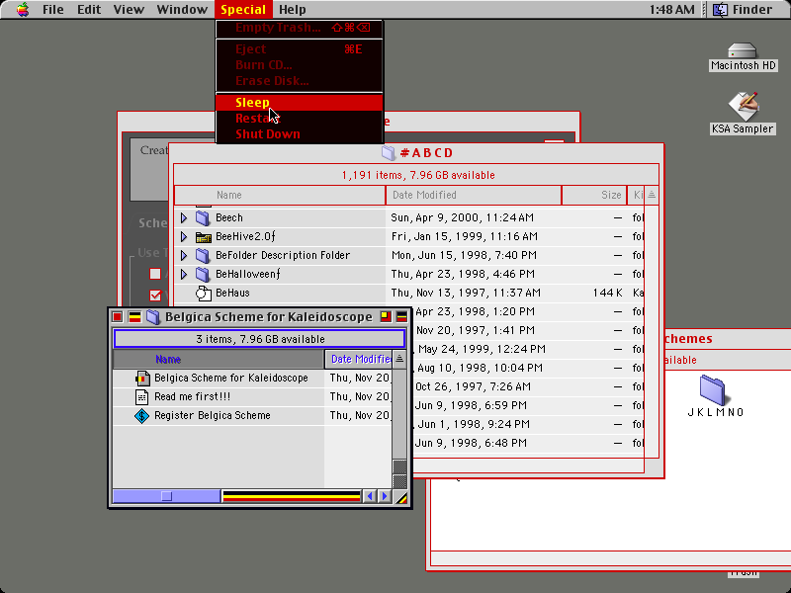
Task: Expand the BeeHive2.0f disclosure triangle
Action: (x=184, y=236)
